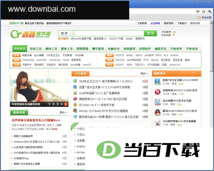Click the 更多>> link in 最新资讯
The image size is (214, 171).
pos(63,112)
